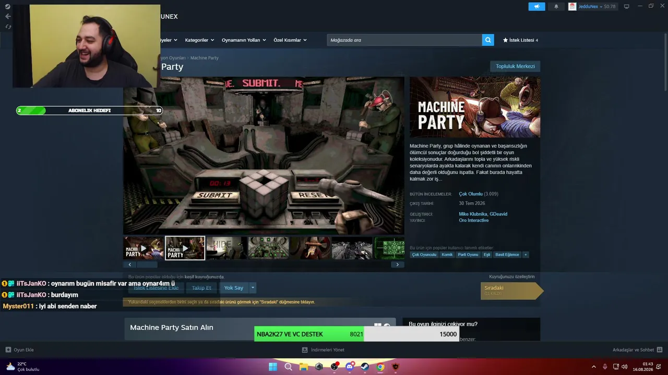Open publisher Oro Interactive link
668x375 pixels.
point(474,220)
